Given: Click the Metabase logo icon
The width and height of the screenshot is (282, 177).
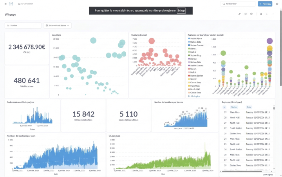Looking at the screenshot, I should [11, 4].
